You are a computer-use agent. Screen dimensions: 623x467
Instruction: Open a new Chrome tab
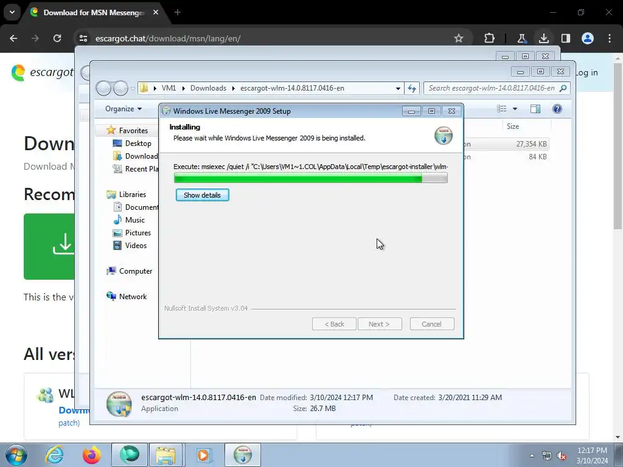click(178, 13)
